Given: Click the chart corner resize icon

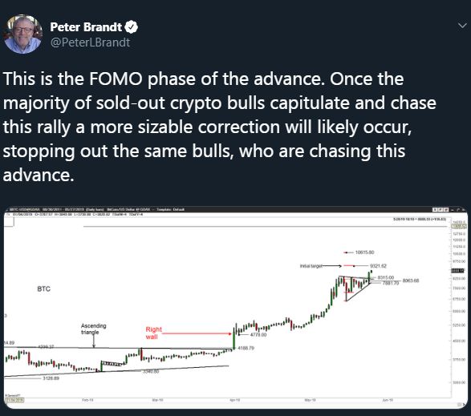Looking at the screenshot, I should click(x=461, y=404).
